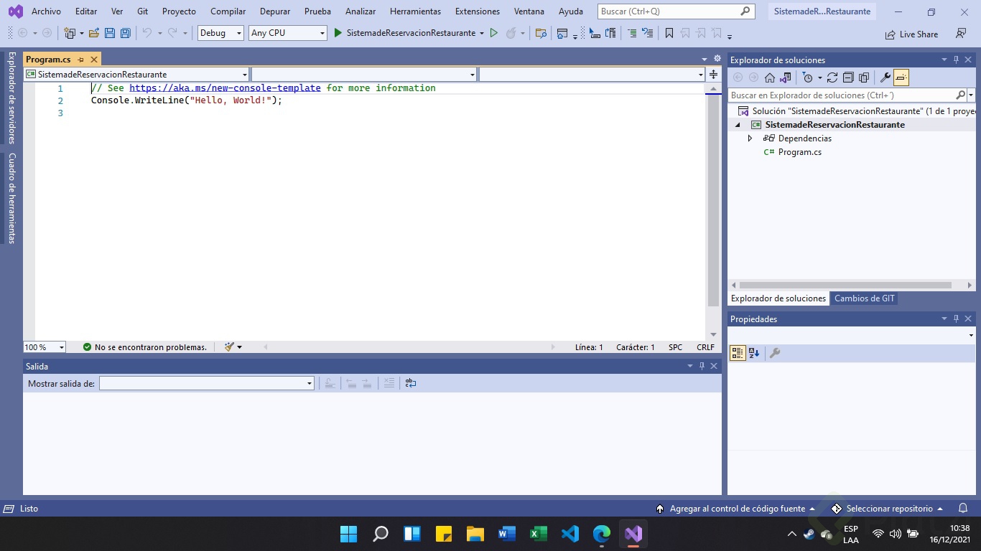Screen dimensions: 981x551
Task: Open project properties with the wrench icon
Action: coord(885,77)
